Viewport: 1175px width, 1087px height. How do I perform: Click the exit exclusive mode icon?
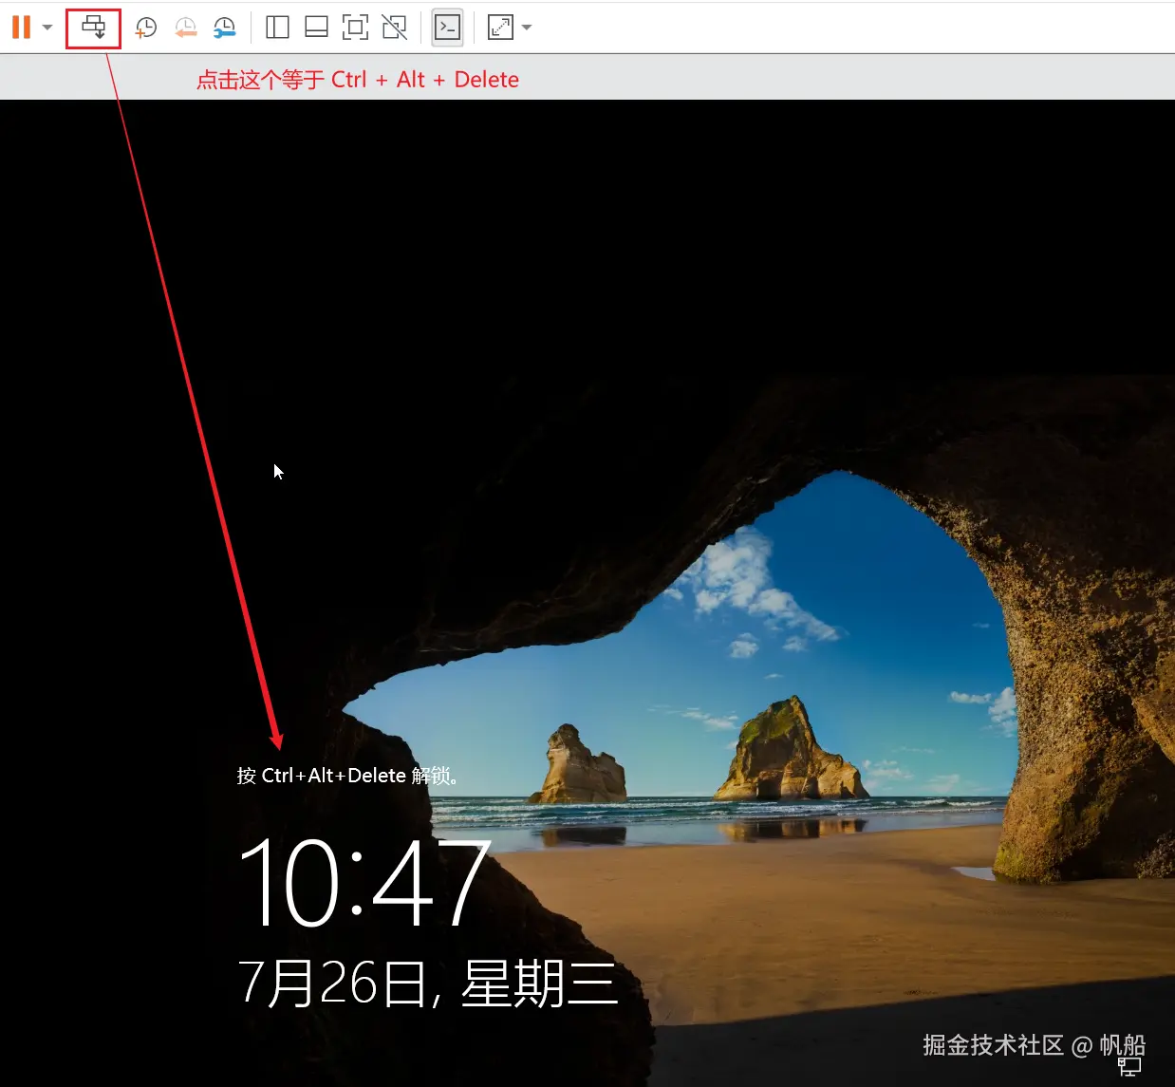click(x=394, y=28)
